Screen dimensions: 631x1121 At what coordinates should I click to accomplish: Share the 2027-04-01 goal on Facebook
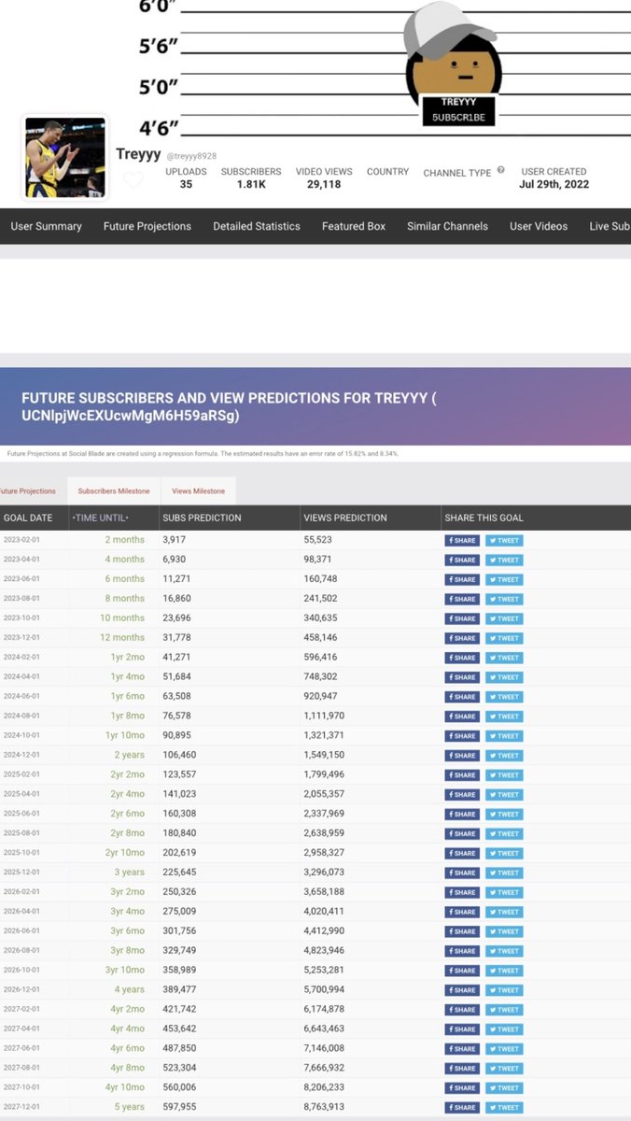(462, 1029)
